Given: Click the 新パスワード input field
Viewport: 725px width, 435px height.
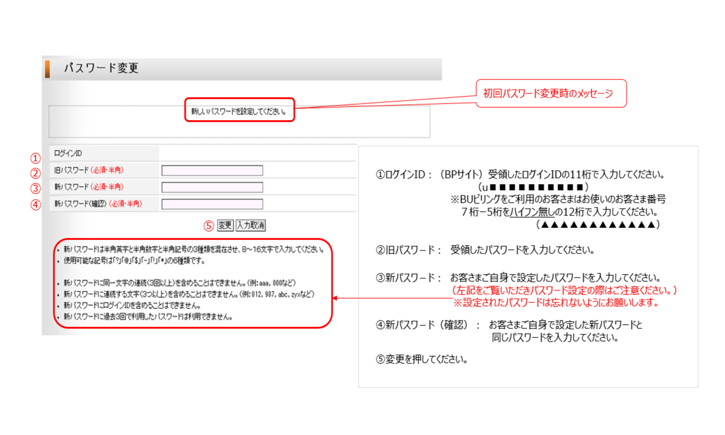Looking at the screenshot, I should coord(211,187).
